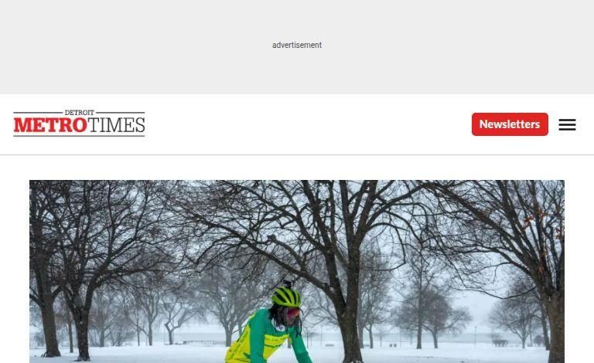The height and width of the screenshot is (363, 594).
Task: Click the "advertisement" label text
Action: tap(297, 45)
